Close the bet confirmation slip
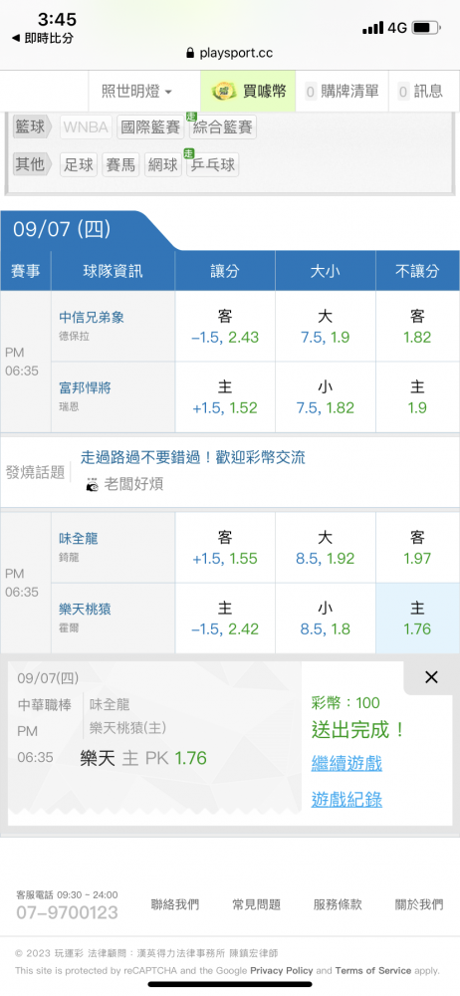 coord(431,677)
